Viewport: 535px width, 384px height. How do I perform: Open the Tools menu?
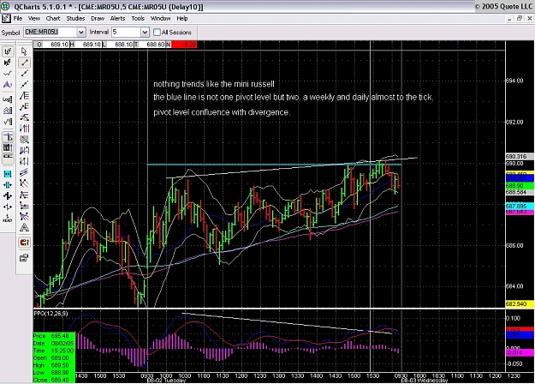138,19
